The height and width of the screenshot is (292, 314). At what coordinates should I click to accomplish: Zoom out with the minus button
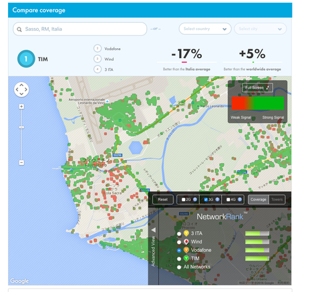pos(21,162)
